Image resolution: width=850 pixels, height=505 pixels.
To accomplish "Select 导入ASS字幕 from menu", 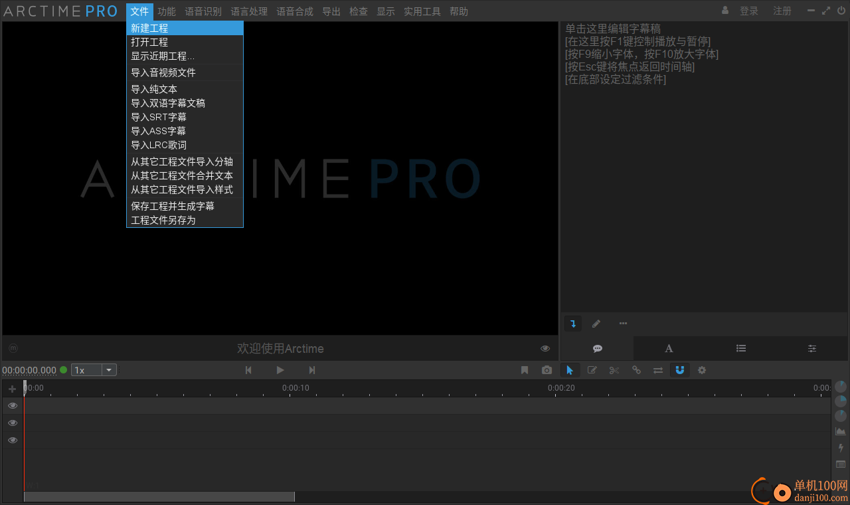I will (x=185, y=131).
